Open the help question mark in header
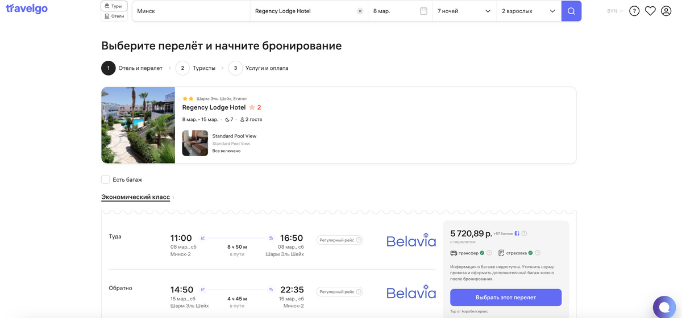The height and width of the screenshot is (318, 682). coord(634,11)
